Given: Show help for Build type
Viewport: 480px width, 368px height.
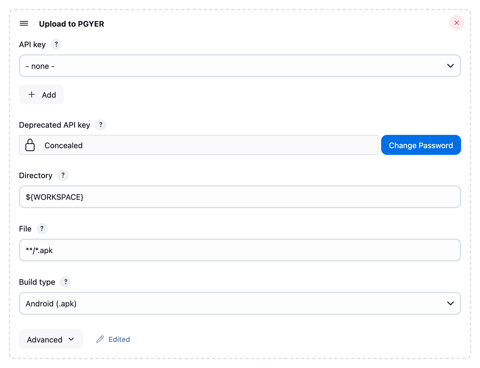Looking at the screenshot, I should (x=66, y=282).
